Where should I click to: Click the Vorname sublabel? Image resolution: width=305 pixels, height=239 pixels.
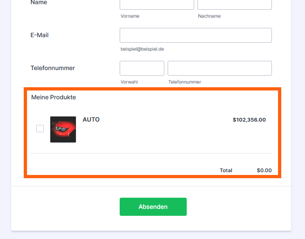(130, 16)
